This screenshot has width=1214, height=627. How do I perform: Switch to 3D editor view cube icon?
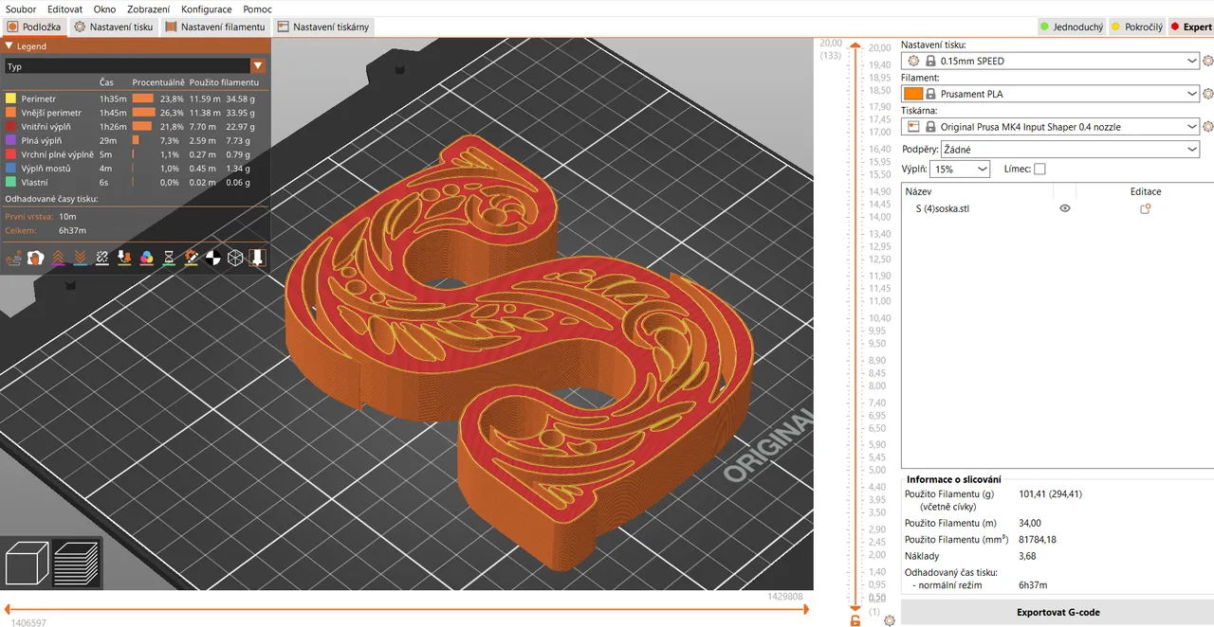coord(27,563)
